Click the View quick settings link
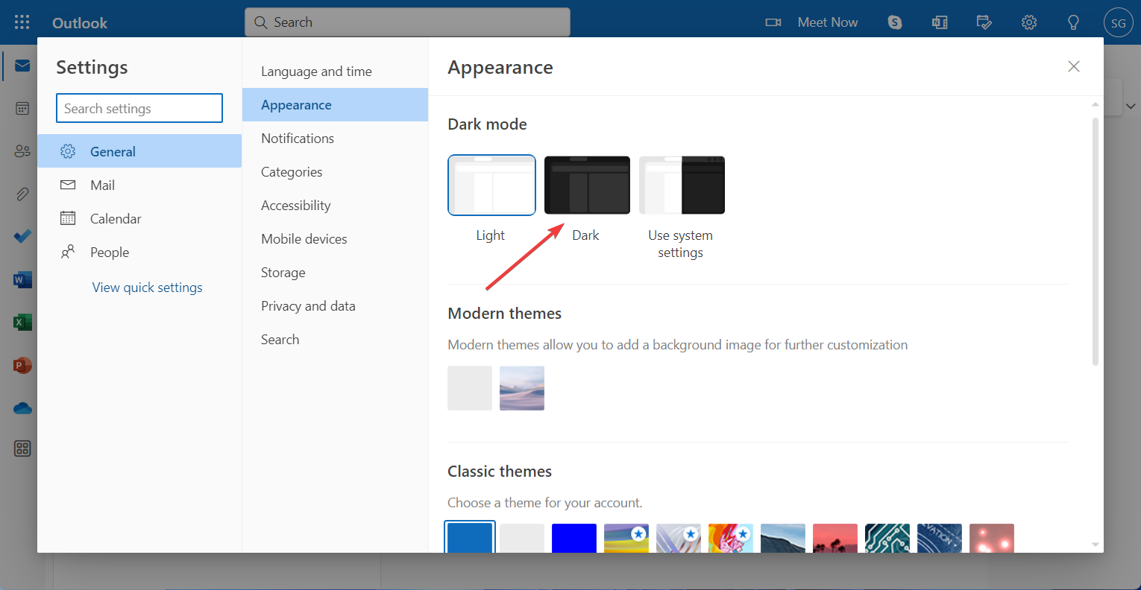 click(147, 288)
